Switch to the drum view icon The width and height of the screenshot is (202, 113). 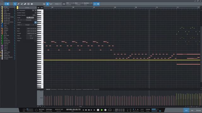(x=42, y=8)
